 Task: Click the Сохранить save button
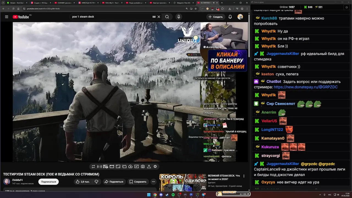click(x=138, y=182)
